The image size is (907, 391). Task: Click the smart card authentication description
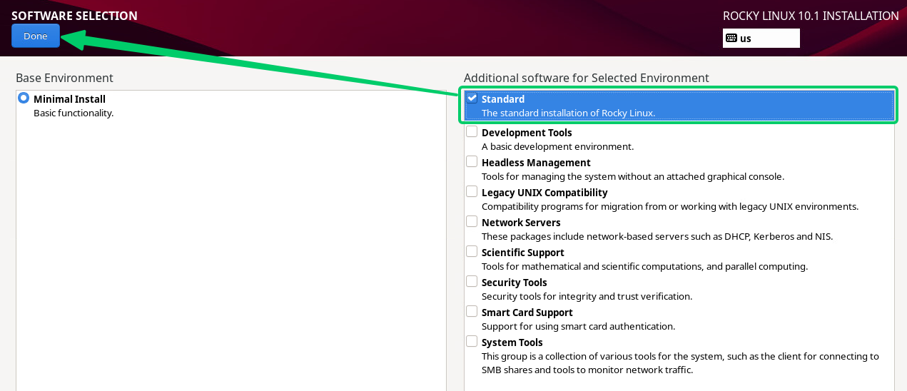(578, 326)
